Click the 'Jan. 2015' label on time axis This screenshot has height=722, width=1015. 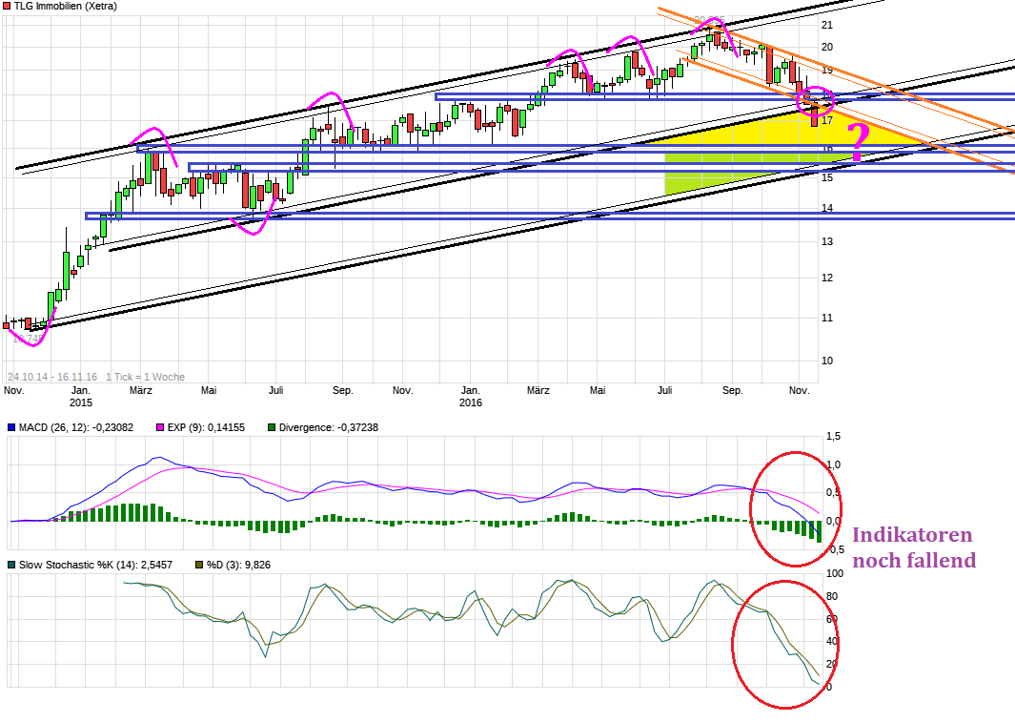[x=80, y=396]
